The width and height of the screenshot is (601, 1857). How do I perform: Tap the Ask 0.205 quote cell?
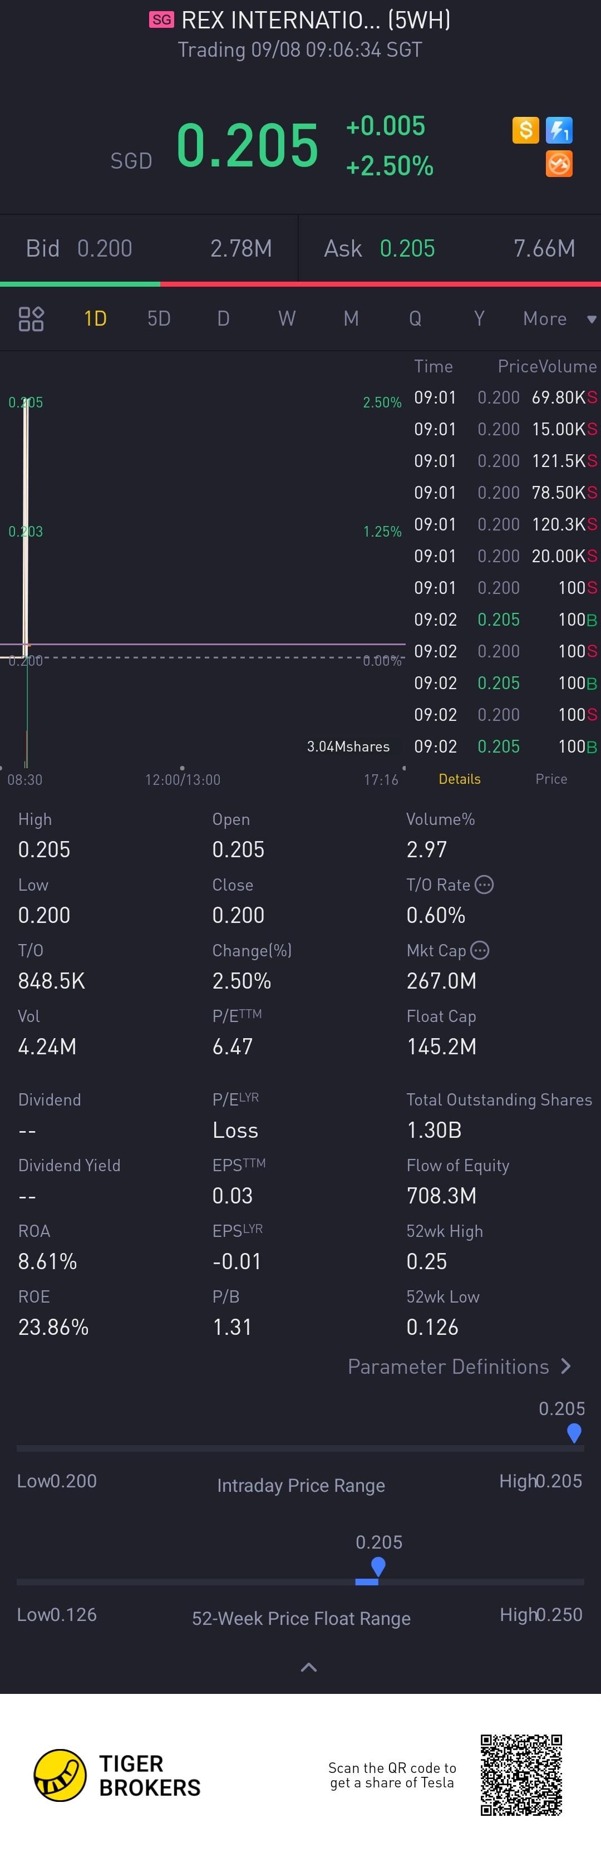450,249
